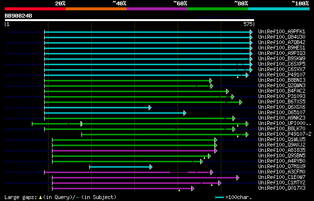
Task: Click the 575 end position label
Action: [x=248, y=24]
